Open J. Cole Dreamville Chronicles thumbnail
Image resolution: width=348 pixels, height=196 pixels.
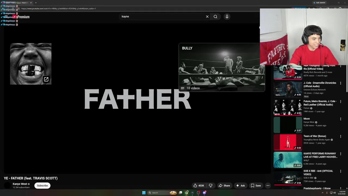point(288,89)
